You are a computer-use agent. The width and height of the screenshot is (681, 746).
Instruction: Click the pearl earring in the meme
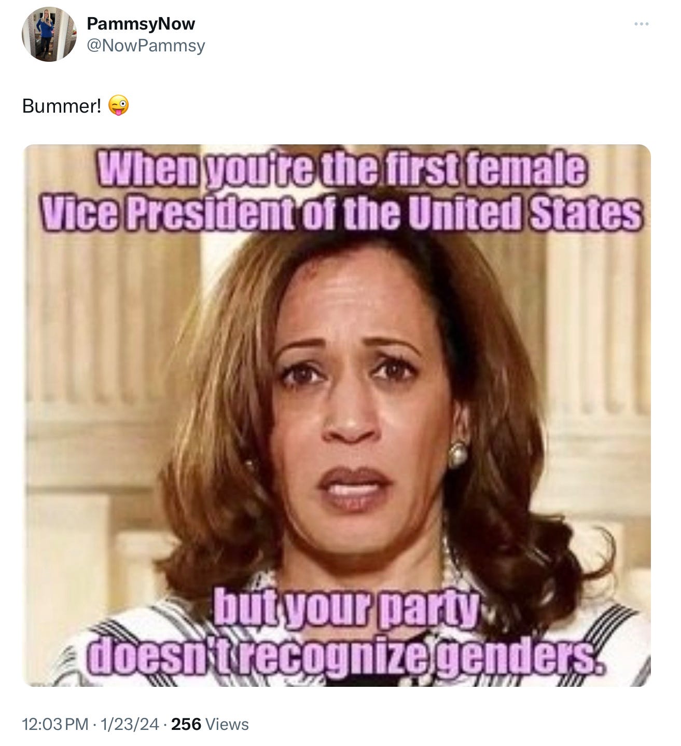[x=458, y=453]
